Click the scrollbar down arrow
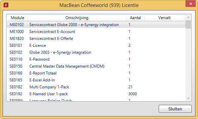The height and width of the screenshot is (119, 198). tap(188, 98)
